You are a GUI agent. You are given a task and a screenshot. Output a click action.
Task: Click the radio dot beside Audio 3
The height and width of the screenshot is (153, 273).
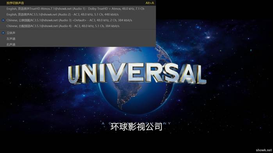[x=3, y=20]
